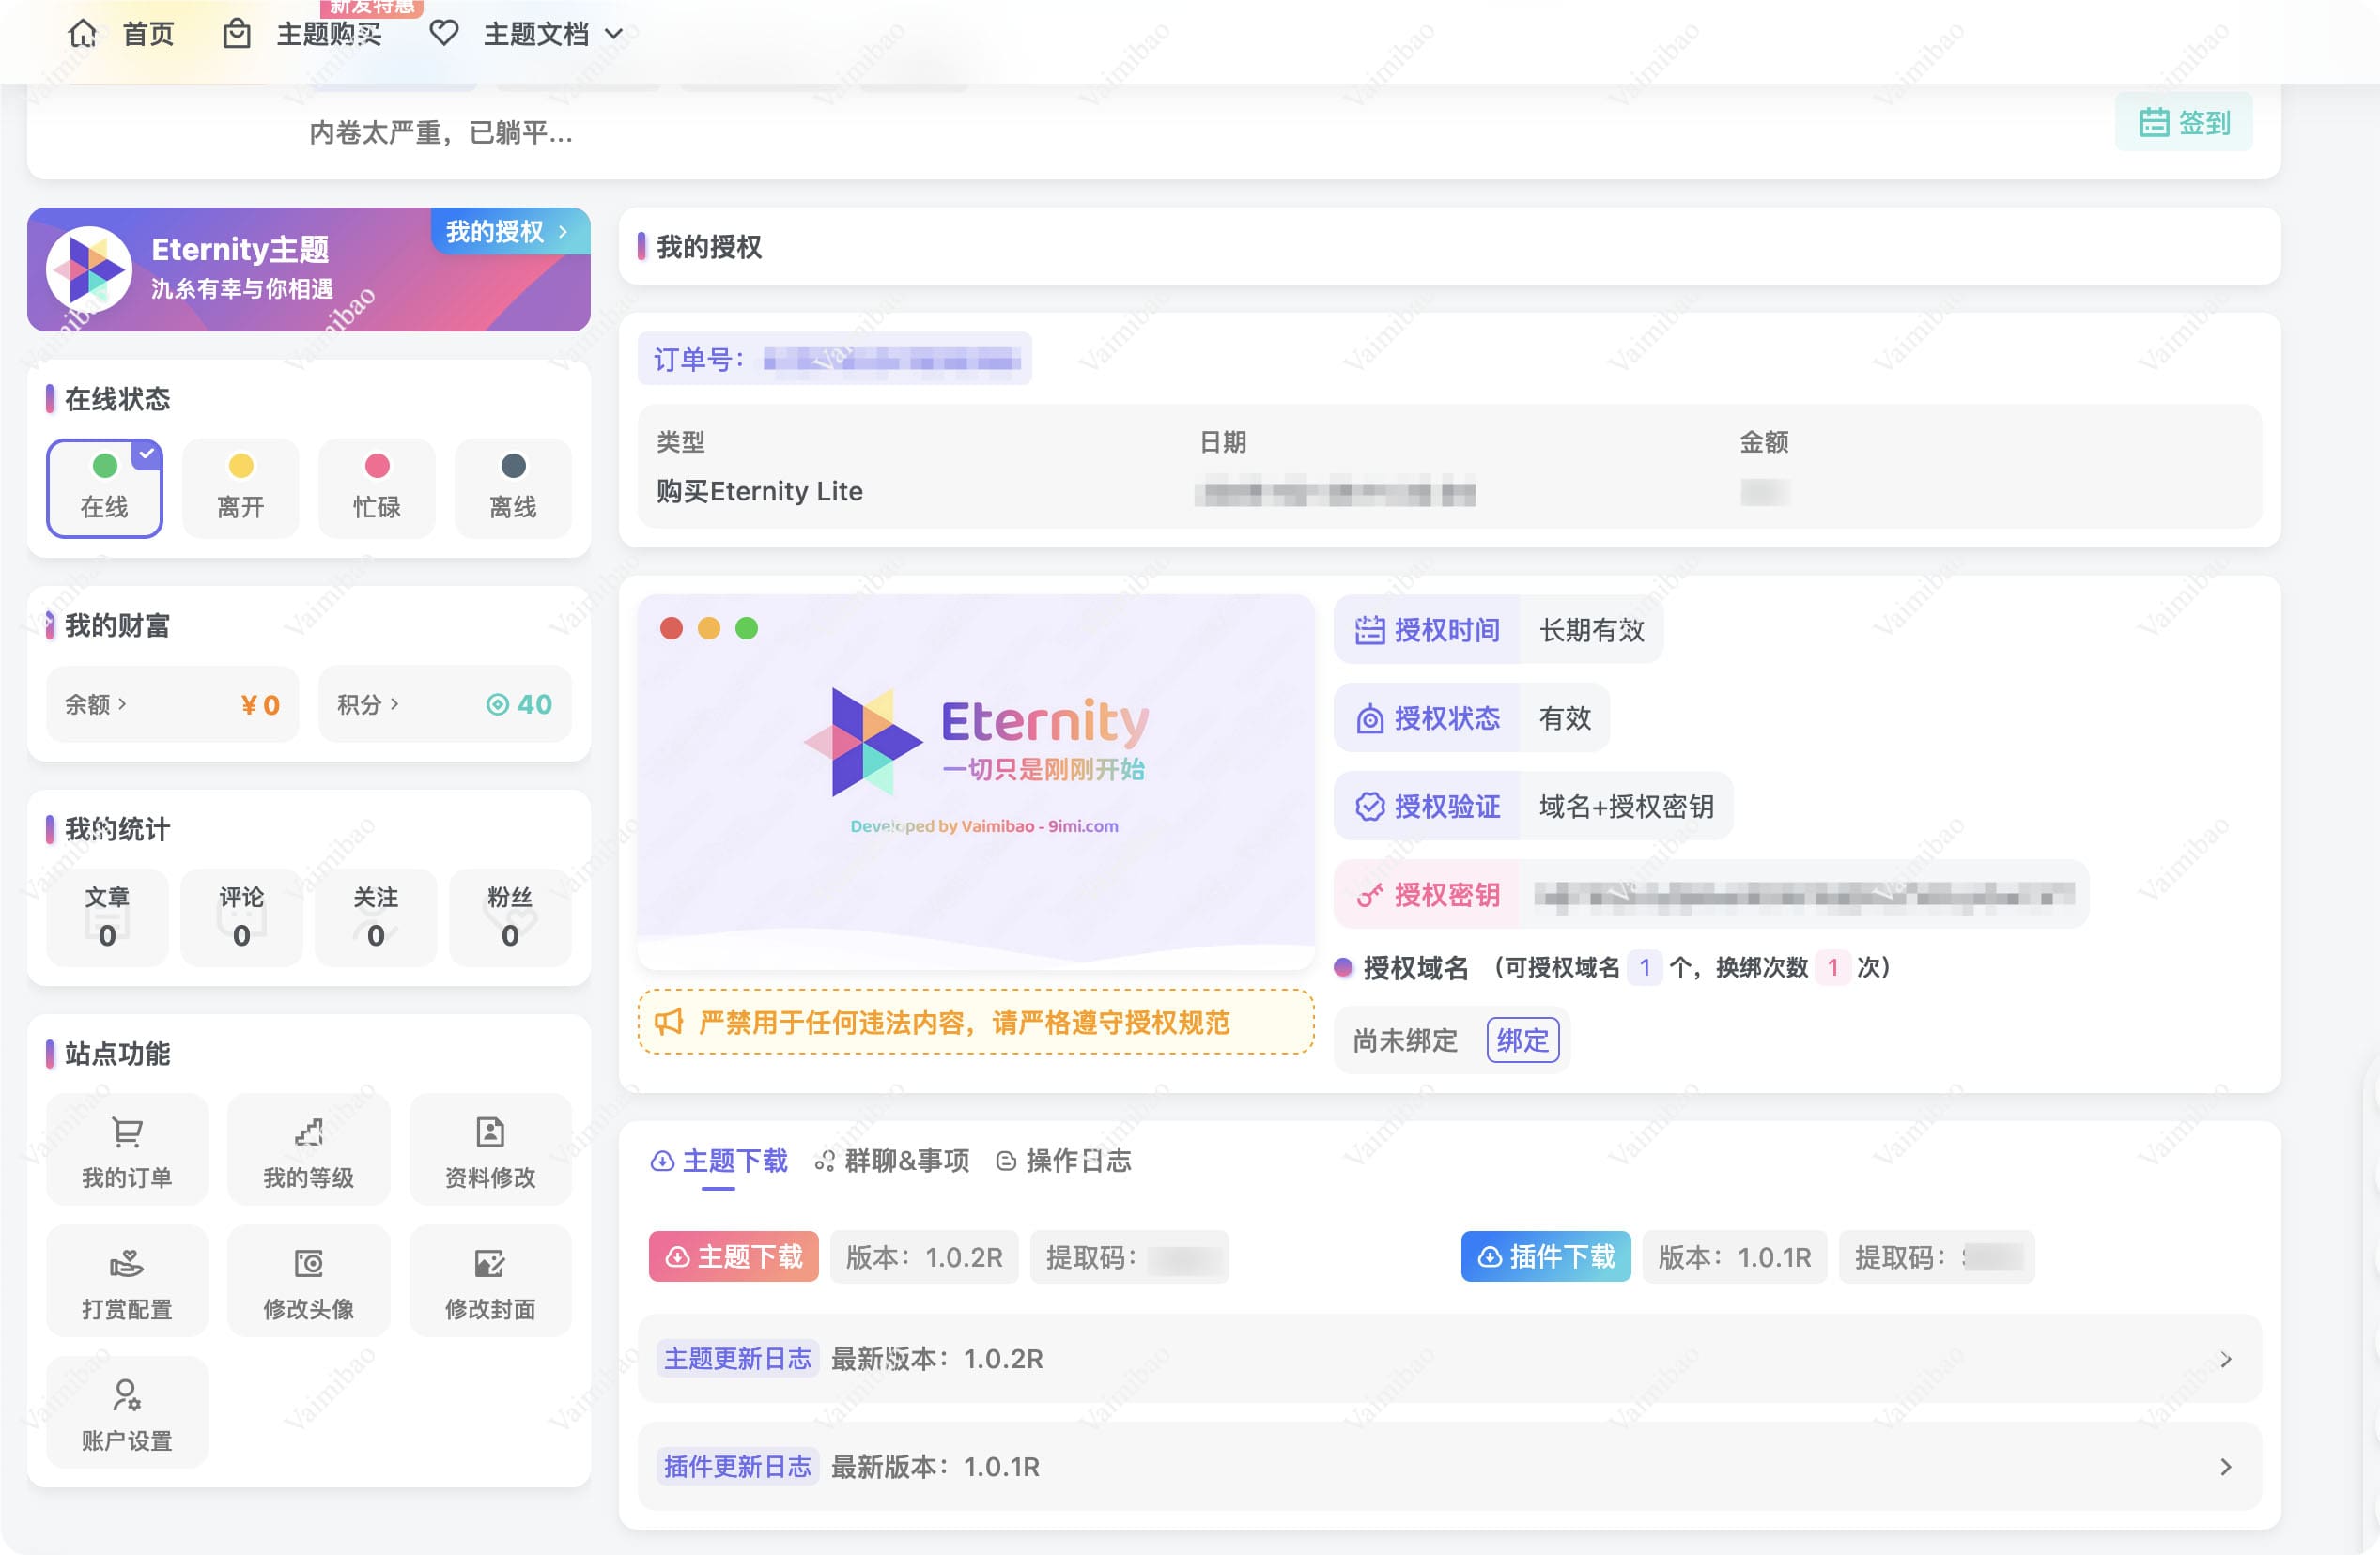Expand the 主题更新日志 row

(x=1449, y=1359)
